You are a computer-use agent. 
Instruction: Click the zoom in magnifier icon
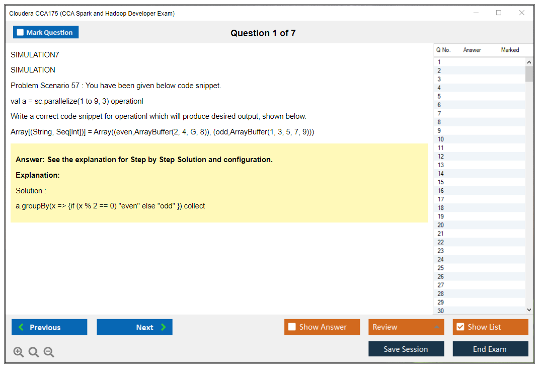[x=18, y=352]
